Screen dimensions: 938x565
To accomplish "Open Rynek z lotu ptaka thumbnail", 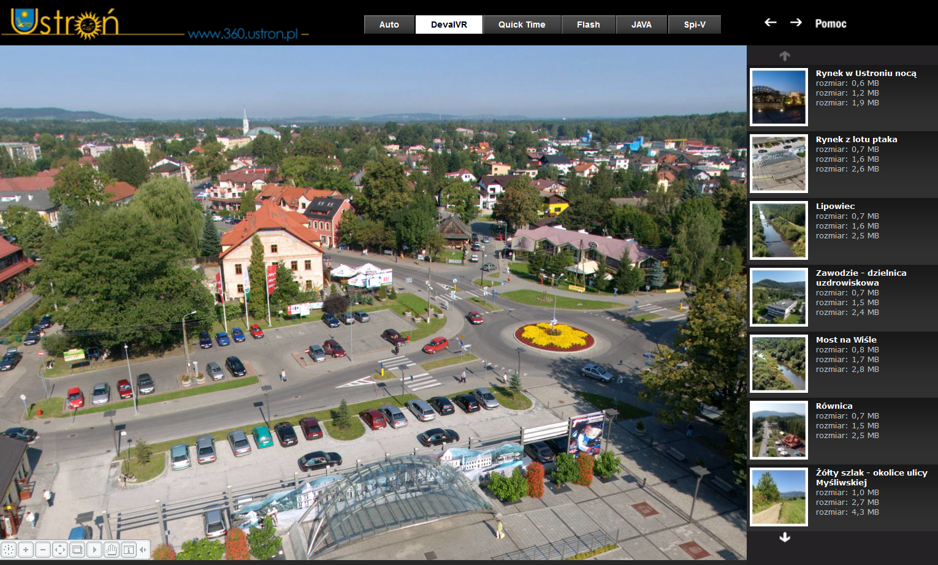I will coord(779,164).
